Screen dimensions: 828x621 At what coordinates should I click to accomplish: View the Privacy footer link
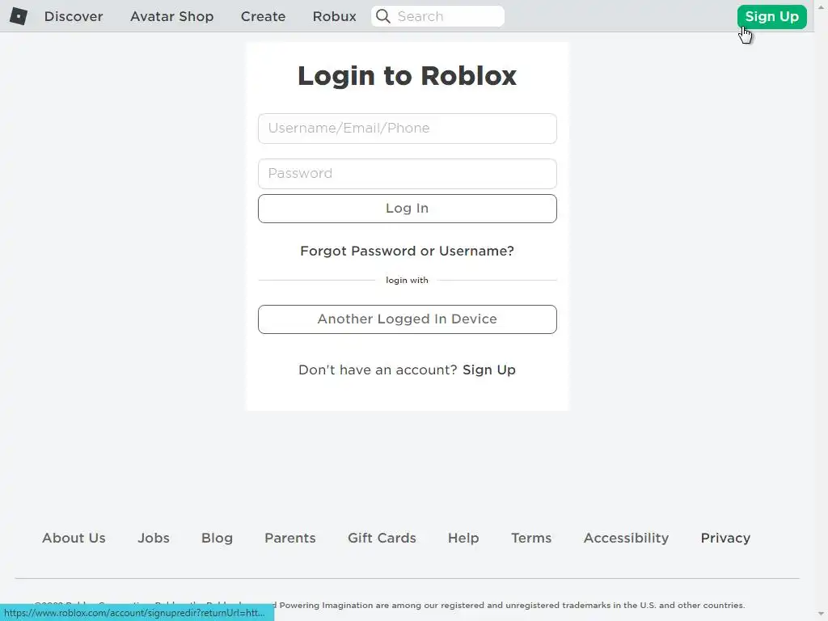click(x=725, y=538)
